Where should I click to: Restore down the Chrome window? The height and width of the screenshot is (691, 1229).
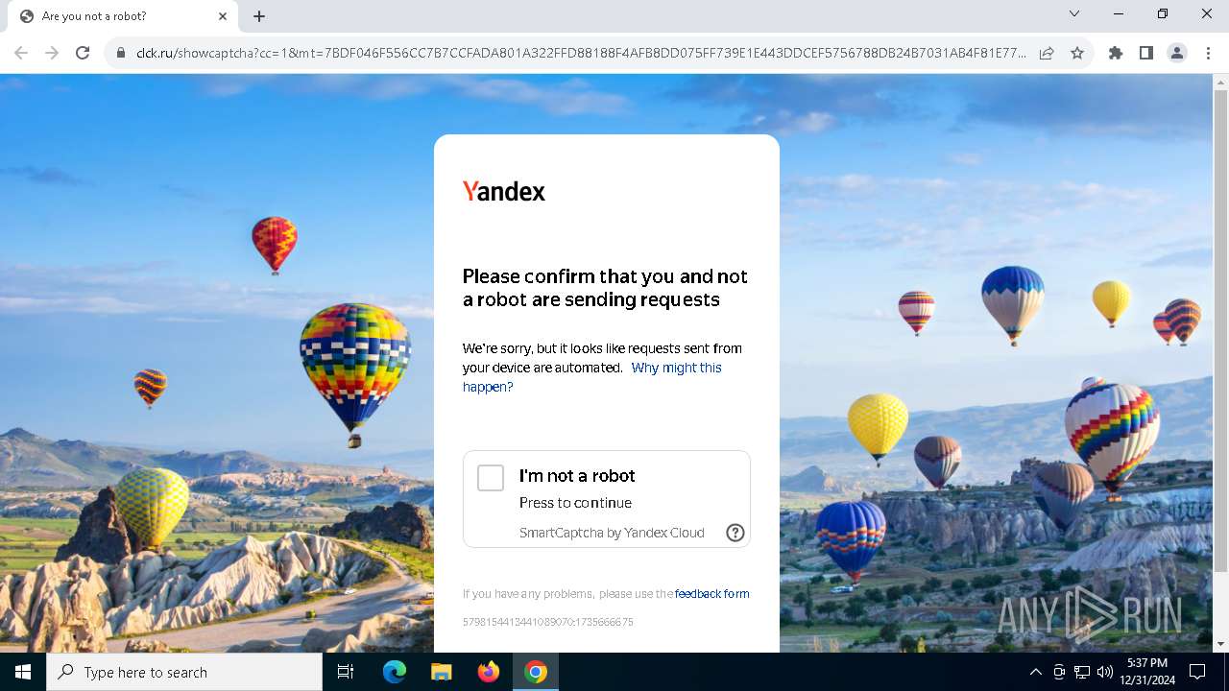coord(1163,13)
